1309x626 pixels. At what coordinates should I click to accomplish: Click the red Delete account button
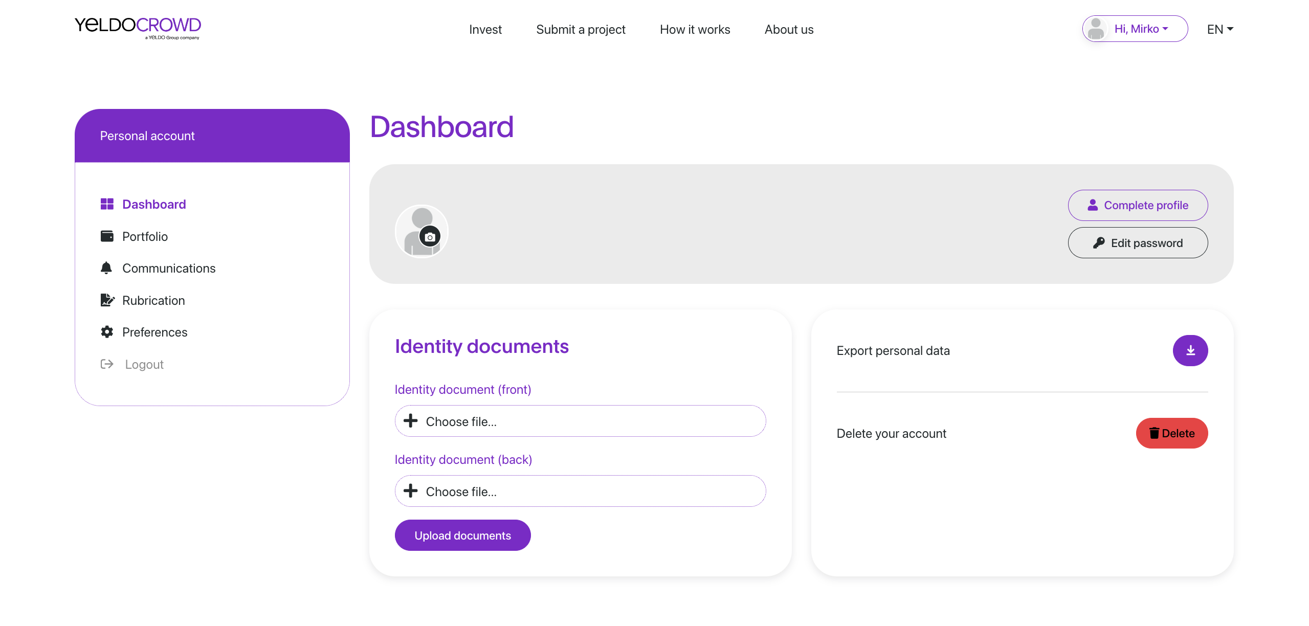(x=1172, y=433)
